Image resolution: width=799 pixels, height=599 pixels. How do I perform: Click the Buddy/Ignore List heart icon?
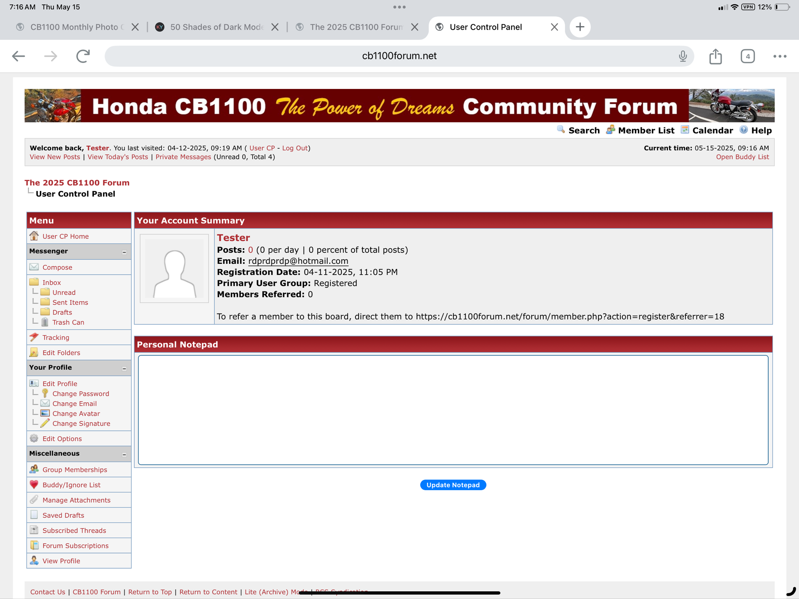click(x=34, y=484)
